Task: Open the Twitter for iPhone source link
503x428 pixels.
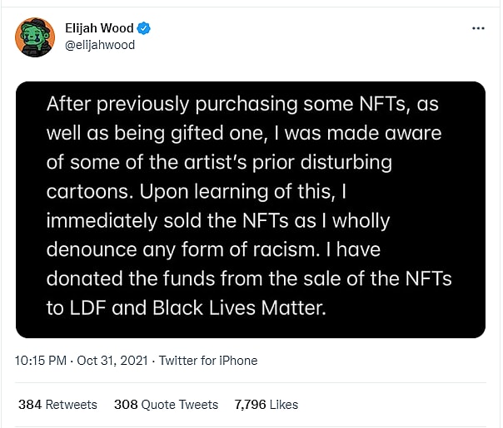Action: coord(208,361)
